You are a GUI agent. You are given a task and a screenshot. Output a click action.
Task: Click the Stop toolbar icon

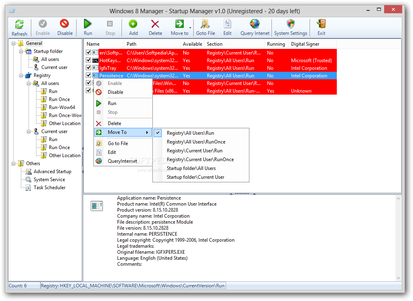click(110, 24)
